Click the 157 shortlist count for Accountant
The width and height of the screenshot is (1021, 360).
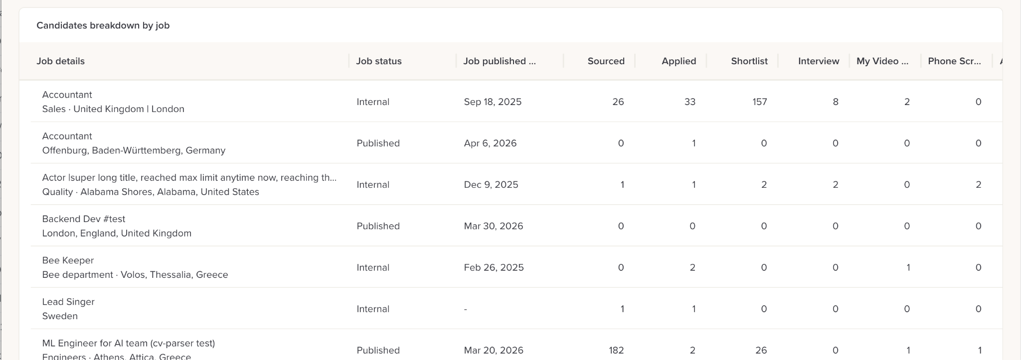click(759, 102)
